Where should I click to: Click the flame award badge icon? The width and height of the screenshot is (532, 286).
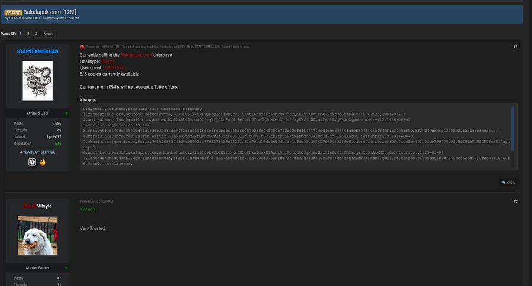(x=43, y=162)
